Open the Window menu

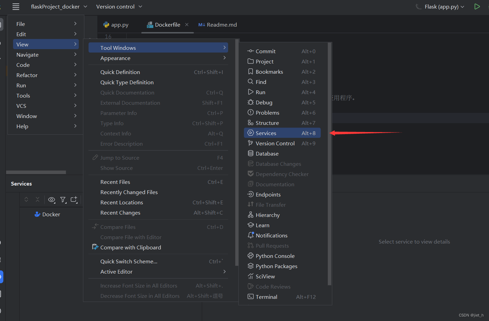click(46, 116)
